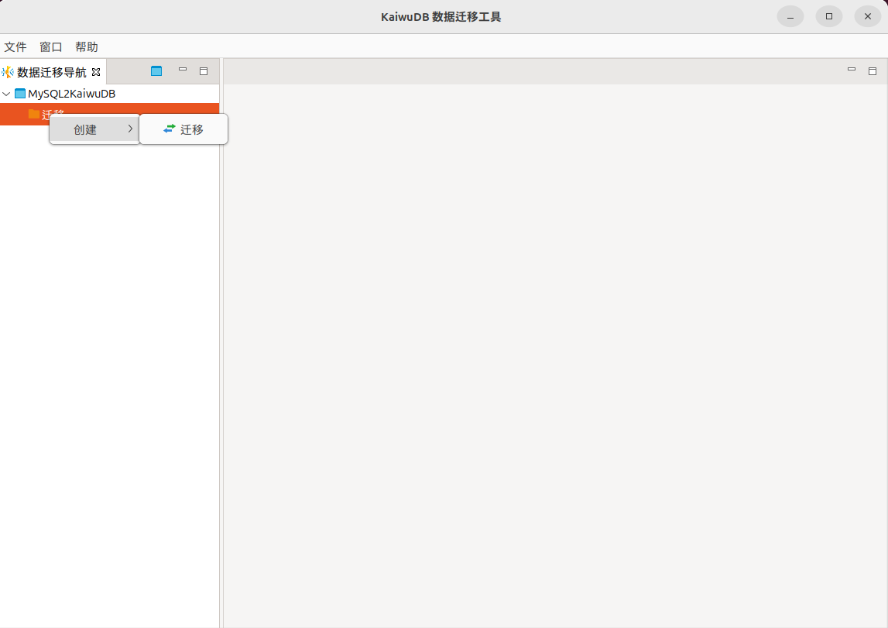Image resolution: width=888 pixels, height=628 pixels.
Task: Collapse the MySQL2KaiwuDB tree node
Action: tap(6, 94)
